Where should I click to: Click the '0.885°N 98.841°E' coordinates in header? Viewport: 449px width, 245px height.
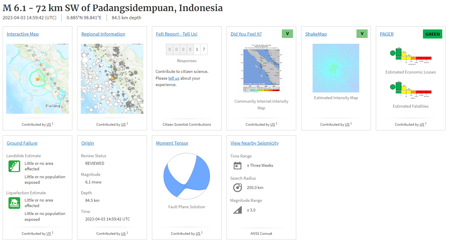(84, 18)
